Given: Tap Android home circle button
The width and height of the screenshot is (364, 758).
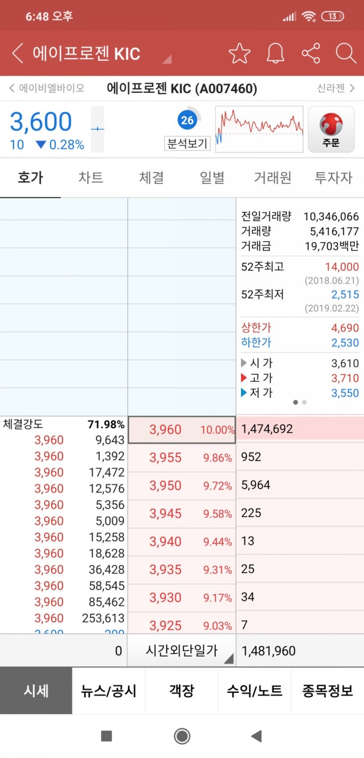Looking at the screenshot, I should pyautogui.click(x=182, y=736).
